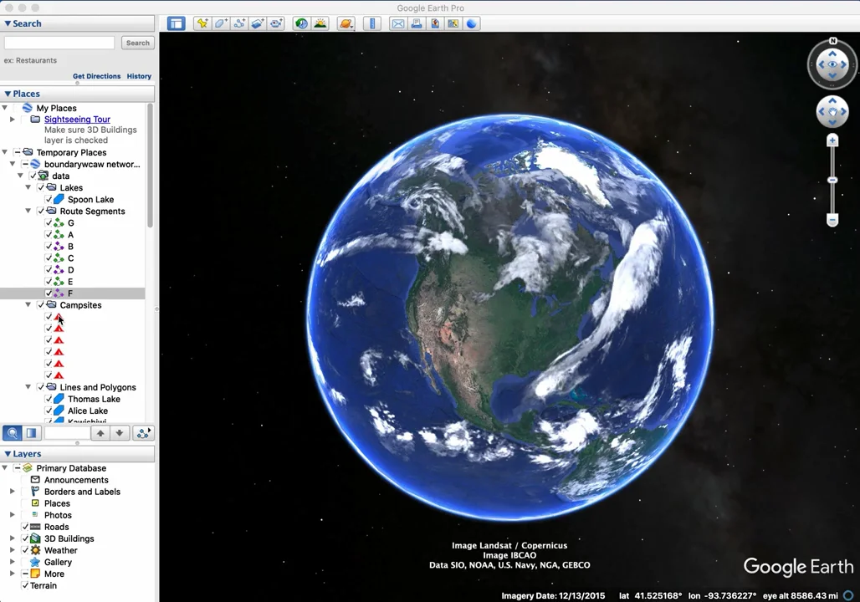The width and height of the screenshot is (860, 602).
Task: Hide the sidebar using the toolbar icon
Action: (176, 23)
